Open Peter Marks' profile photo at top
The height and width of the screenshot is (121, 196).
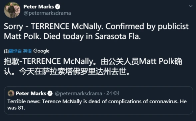12,10
